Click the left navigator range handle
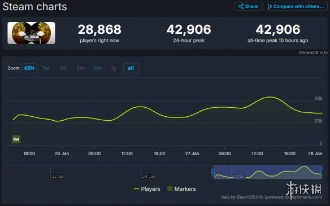Screen dimensions: 330x206 [213, 172]
